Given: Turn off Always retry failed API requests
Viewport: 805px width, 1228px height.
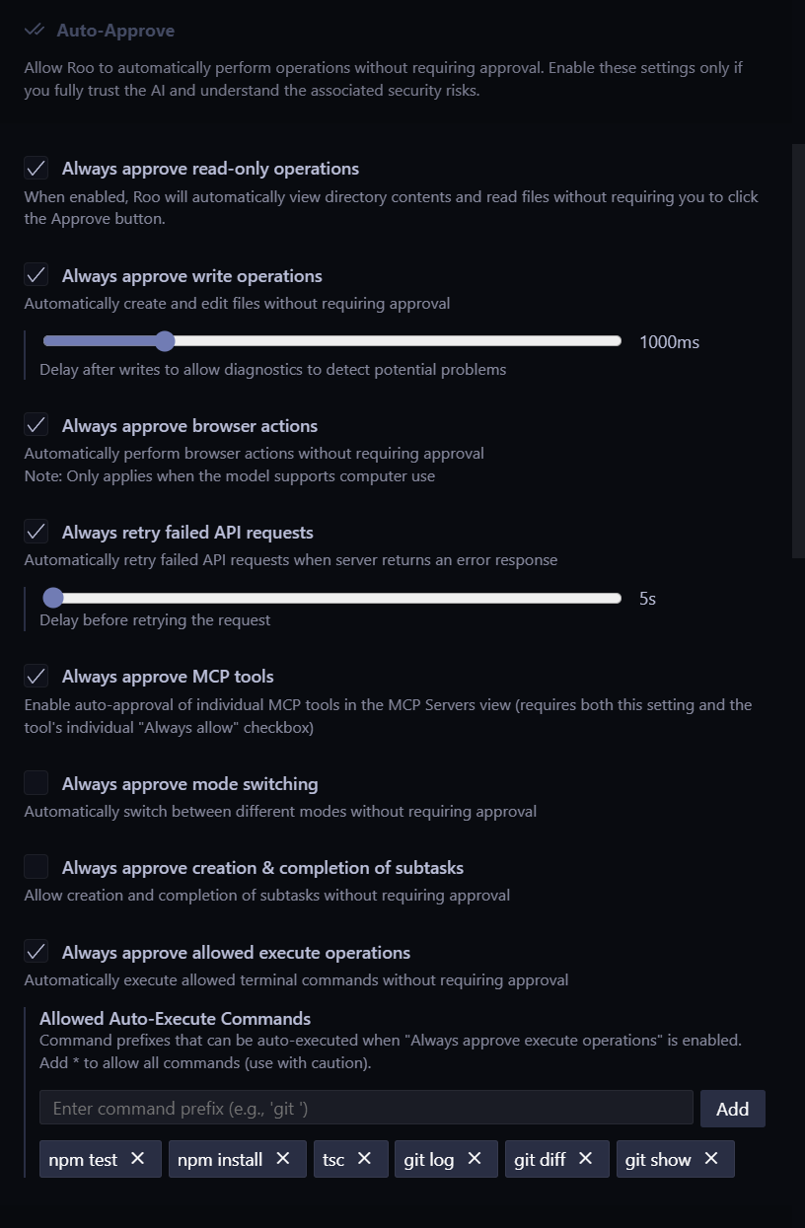Looking at the screenshot, I should click(37, 532).
